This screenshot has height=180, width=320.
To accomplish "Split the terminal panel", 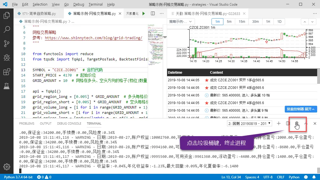I will click(288, 123).
